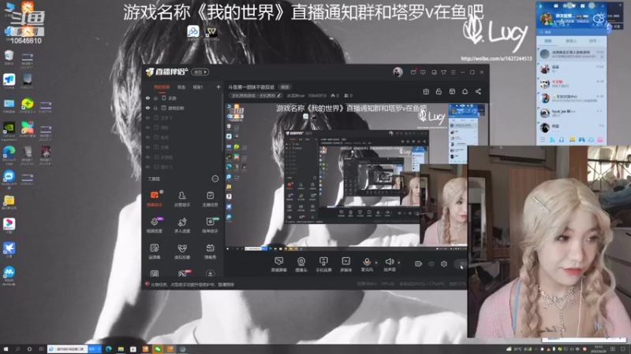Click the task status message in the status bar
The width and height of the screenshot is (631, 354).
[x=192, y=285]
